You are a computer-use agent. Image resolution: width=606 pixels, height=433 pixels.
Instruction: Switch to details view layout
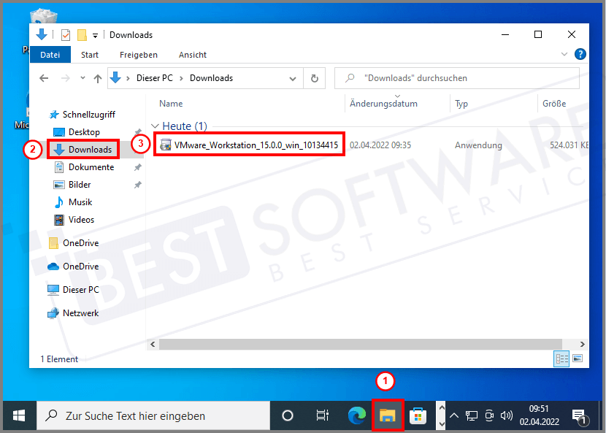pos(561,359)
